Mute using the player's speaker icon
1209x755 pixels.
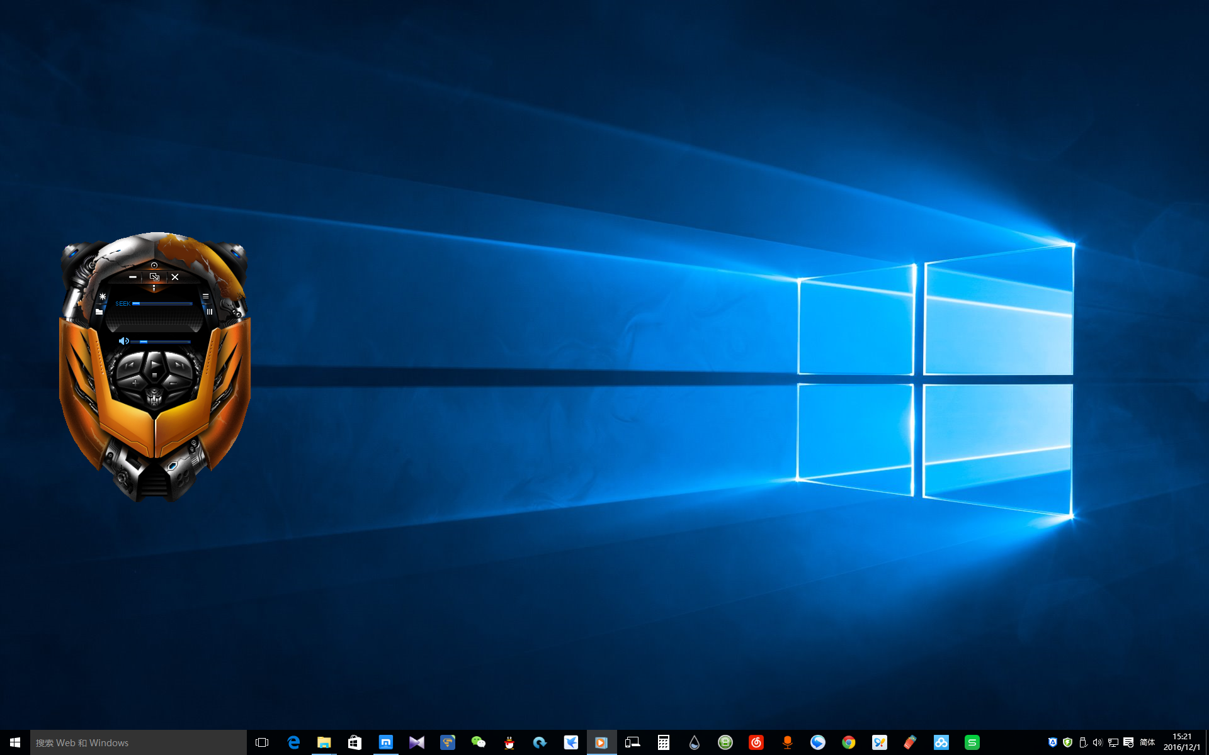click(x=123, y=341)
